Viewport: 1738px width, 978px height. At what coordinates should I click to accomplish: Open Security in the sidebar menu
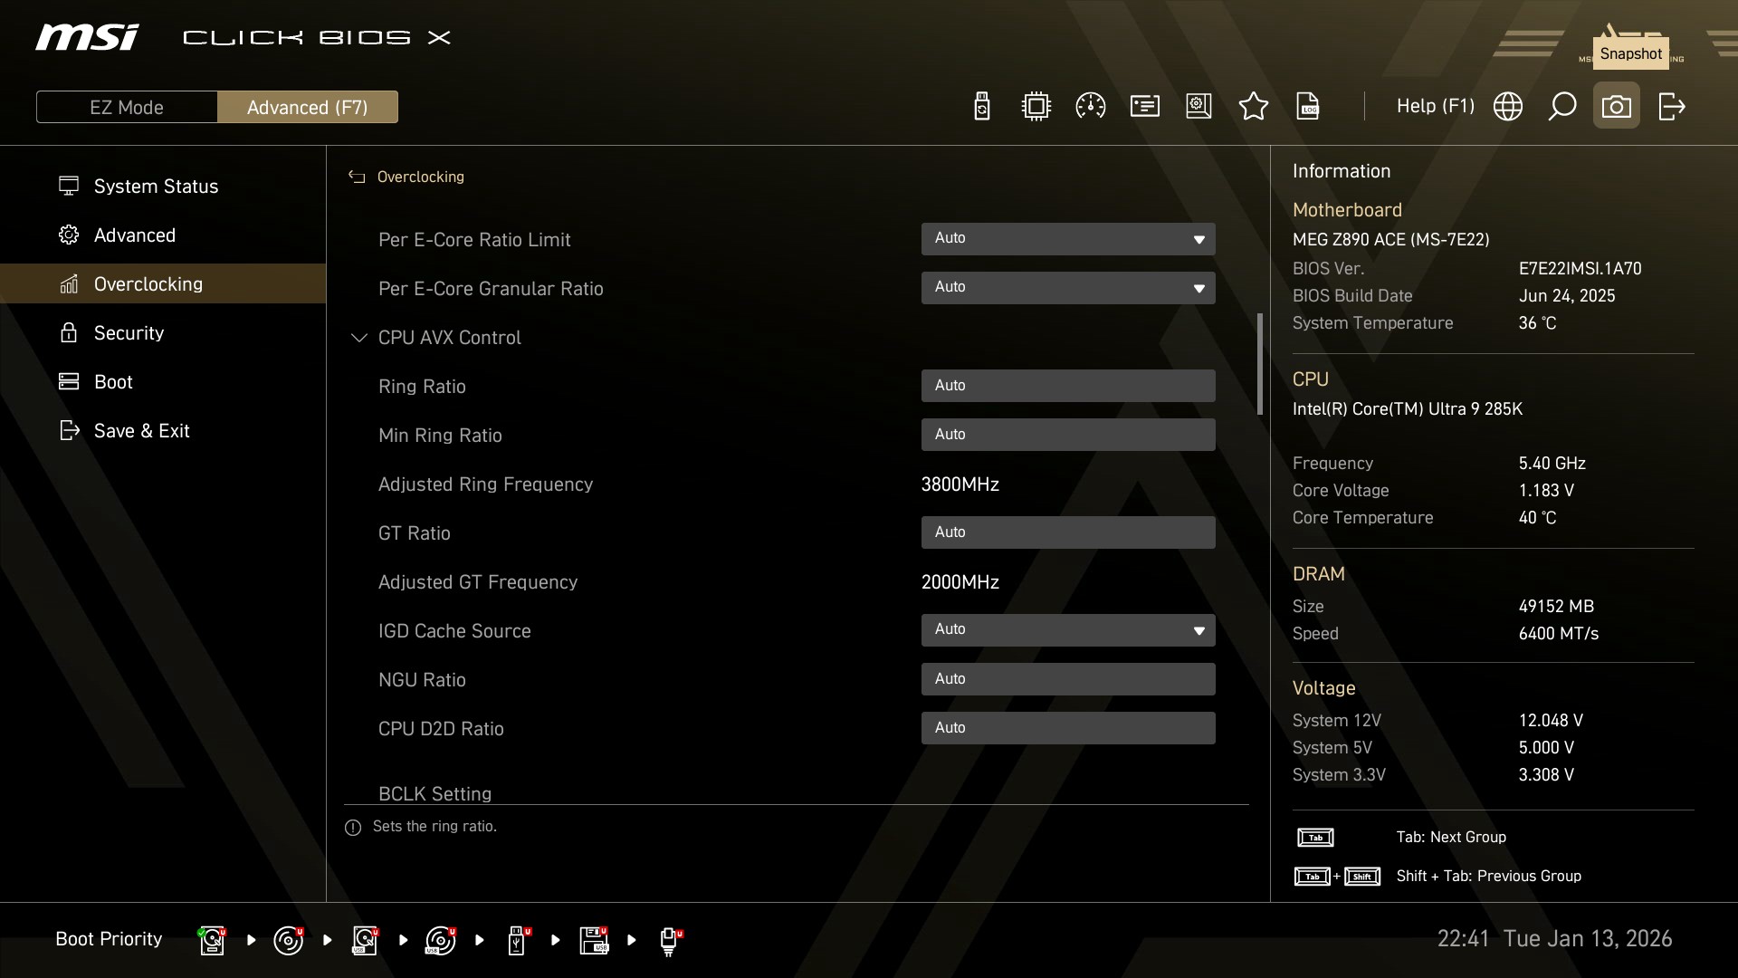[x=129, y=333]
